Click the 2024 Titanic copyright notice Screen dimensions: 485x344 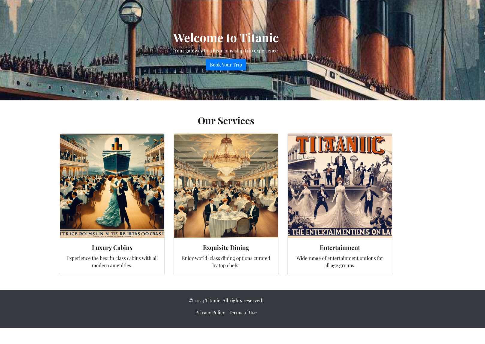coord(226,301)
